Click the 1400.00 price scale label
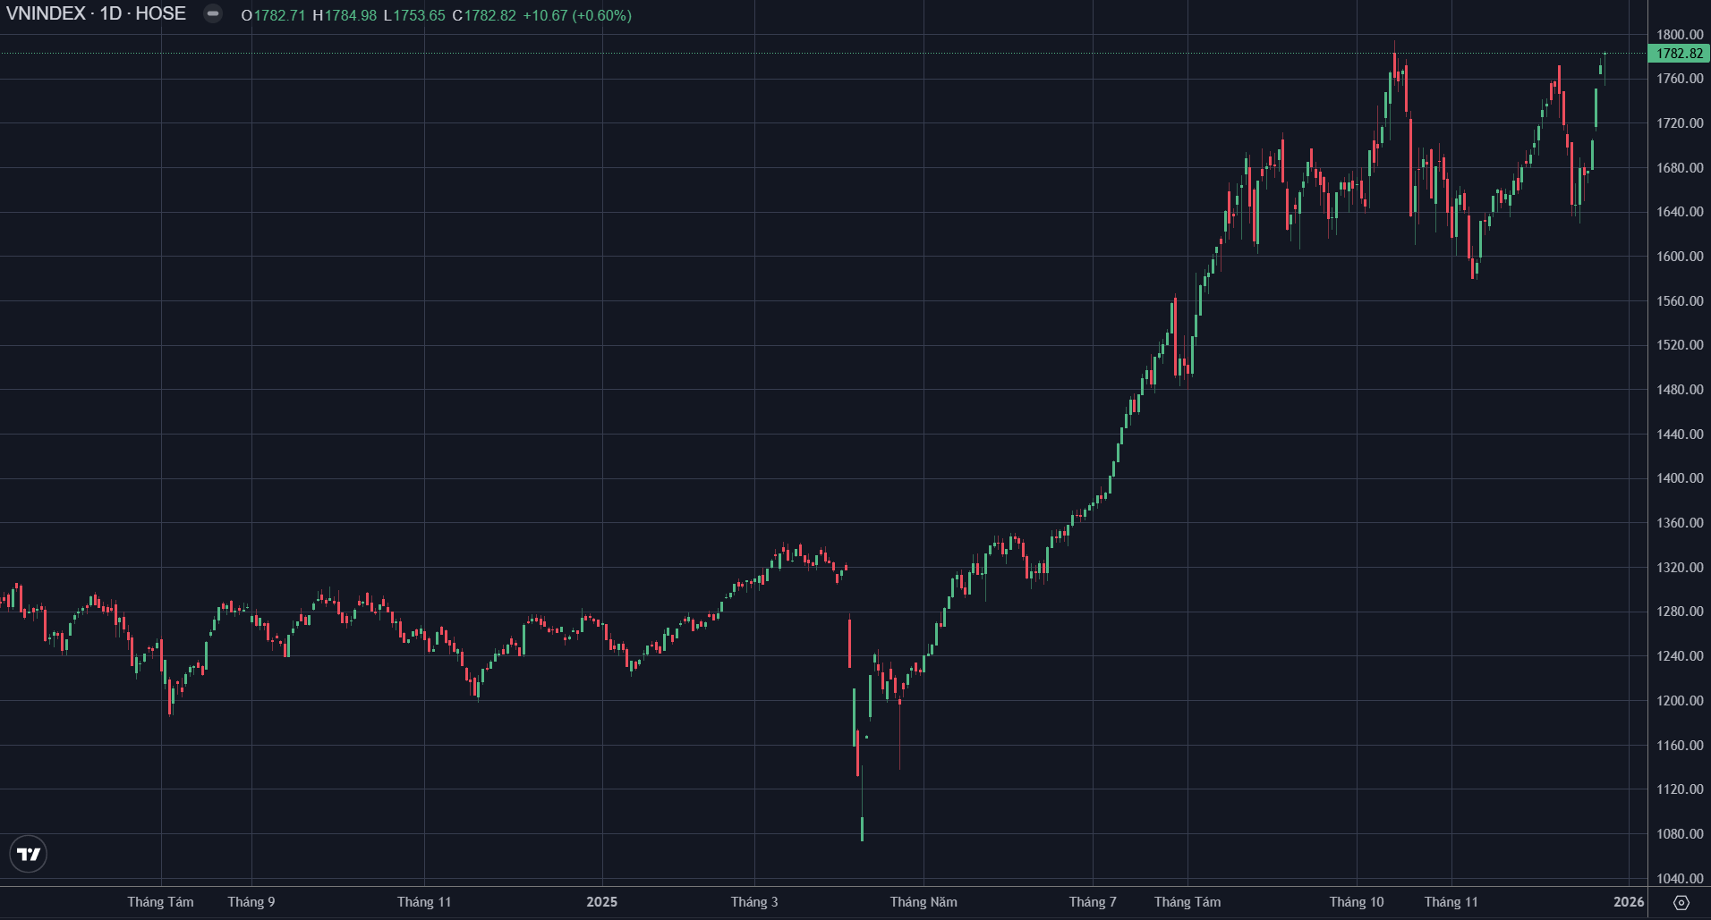Image resolution: width=1711 pixels, height=920 pixels. [1679, 478]
